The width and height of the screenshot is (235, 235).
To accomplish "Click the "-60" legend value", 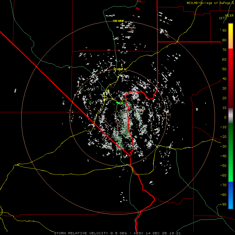I will point(223,175).
